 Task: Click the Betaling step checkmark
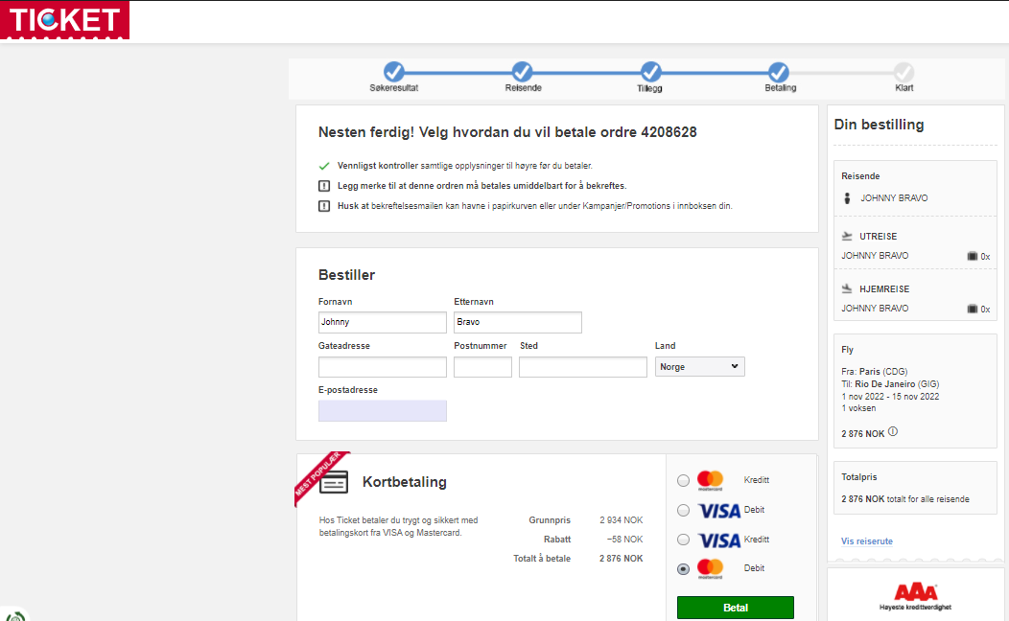(x=778, y=71)
